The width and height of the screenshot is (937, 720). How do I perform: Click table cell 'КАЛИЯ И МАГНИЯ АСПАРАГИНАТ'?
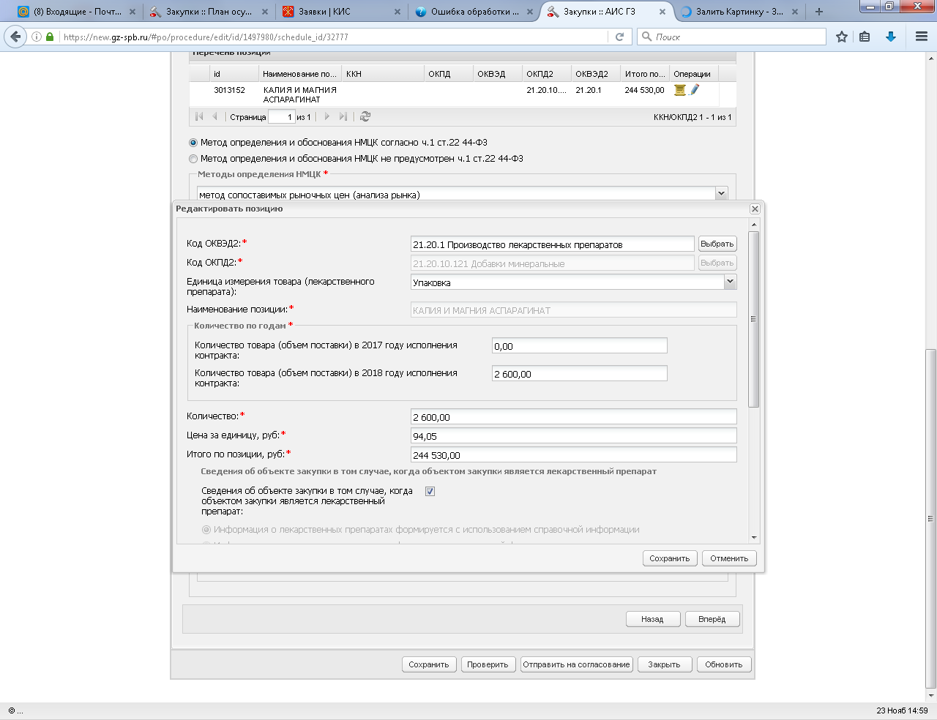(x=300, y=94)
